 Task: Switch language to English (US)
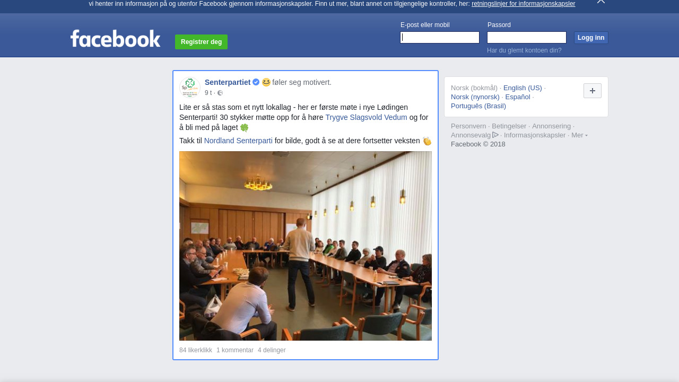(x=523, y=88)
